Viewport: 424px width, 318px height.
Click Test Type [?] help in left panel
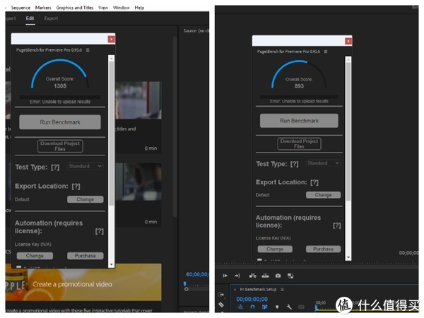point(55,167)
